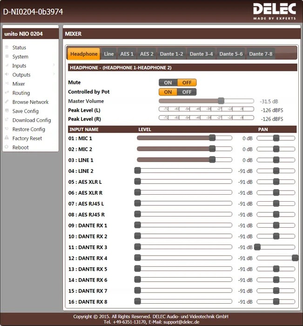Click the Routing arrows icon
This screenshot has height=326, width=303.
click(x=7, y=93)
